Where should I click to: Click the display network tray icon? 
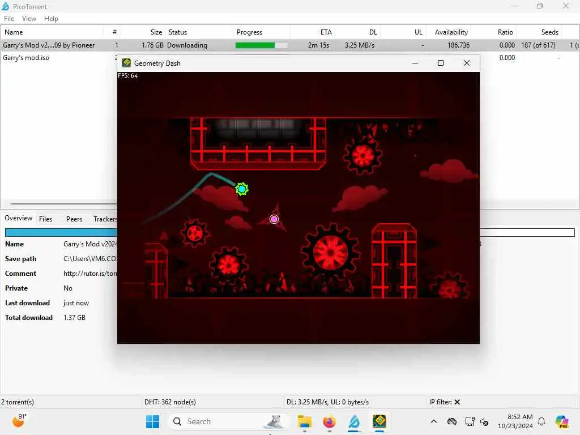470,421
